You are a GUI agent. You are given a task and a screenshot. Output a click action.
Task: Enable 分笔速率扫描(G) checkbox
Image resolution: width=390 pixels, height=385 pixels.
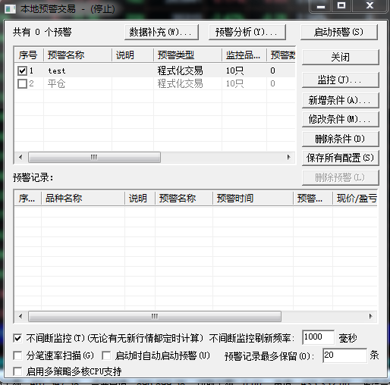(17, 355)
